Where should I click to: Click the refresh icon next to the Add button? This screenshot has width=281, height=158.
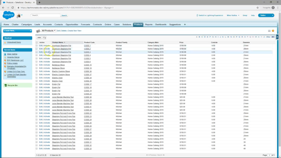(x=45, y=37)
